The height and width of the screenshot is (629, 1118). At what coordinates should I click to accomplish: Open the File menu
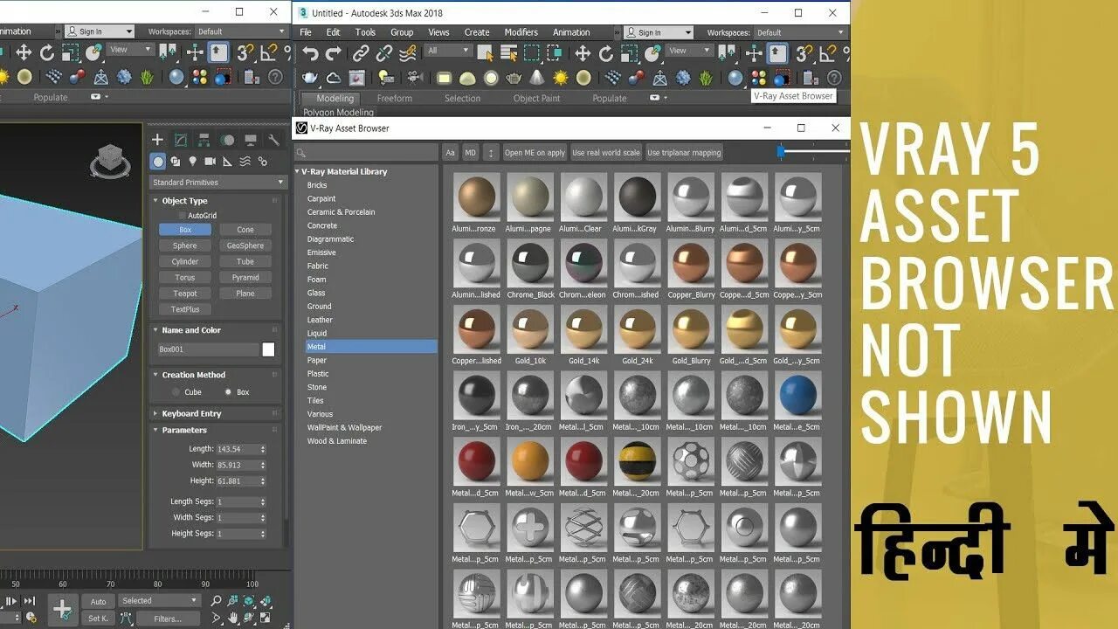coord(306,32)
